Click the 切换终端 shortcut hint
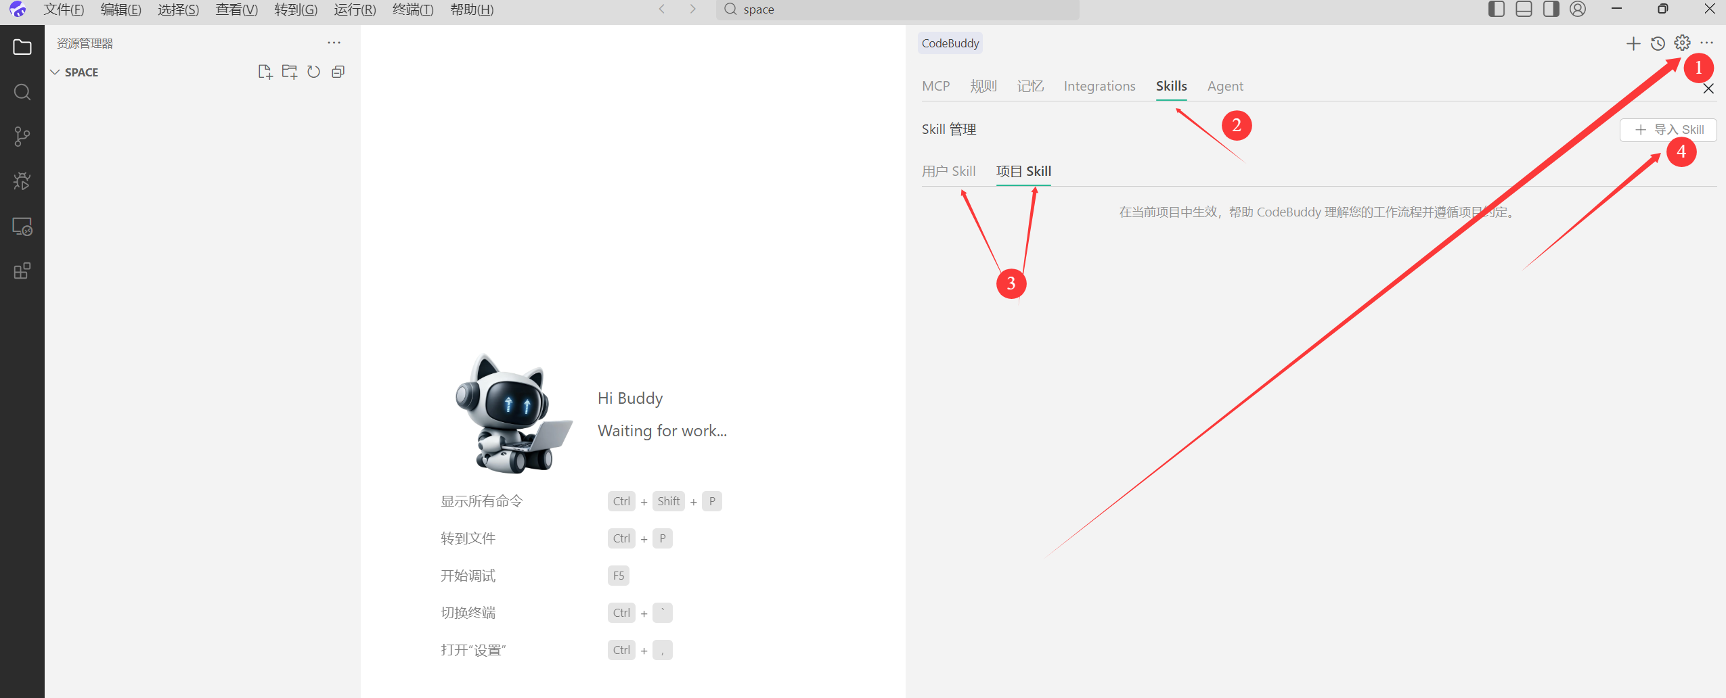This screenshot has width=1726, height=698. click(468, 613)
